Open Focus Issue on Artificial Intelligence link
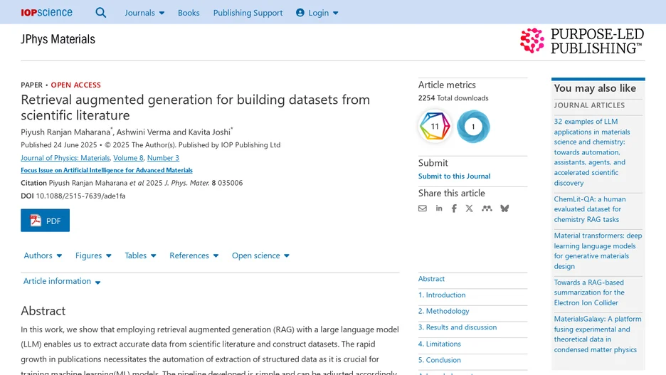 point(107,170)
